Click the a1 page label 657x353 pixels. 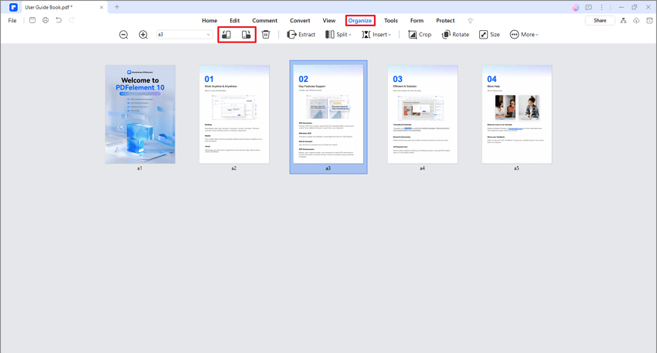coord(140,168)
